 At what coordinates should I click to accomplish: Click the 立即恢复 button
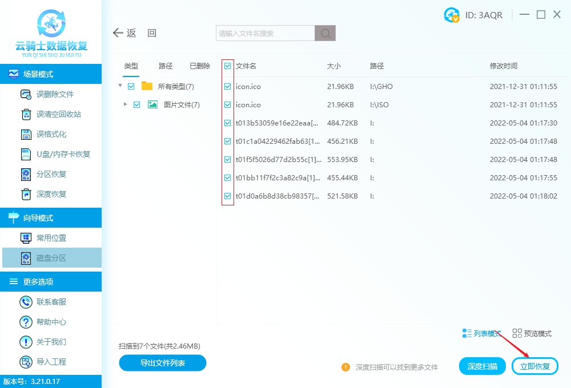(535, 366)
